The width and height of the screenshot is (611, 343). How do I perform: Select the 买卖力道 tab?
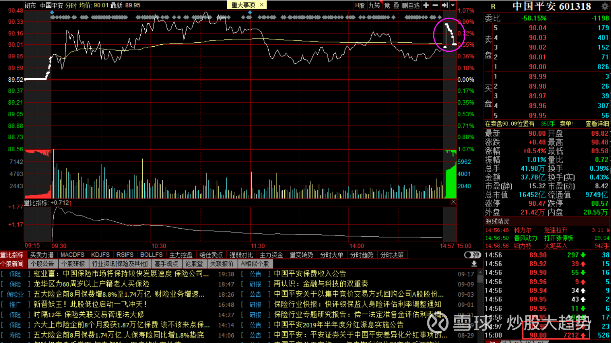click(x=42, y=255)
